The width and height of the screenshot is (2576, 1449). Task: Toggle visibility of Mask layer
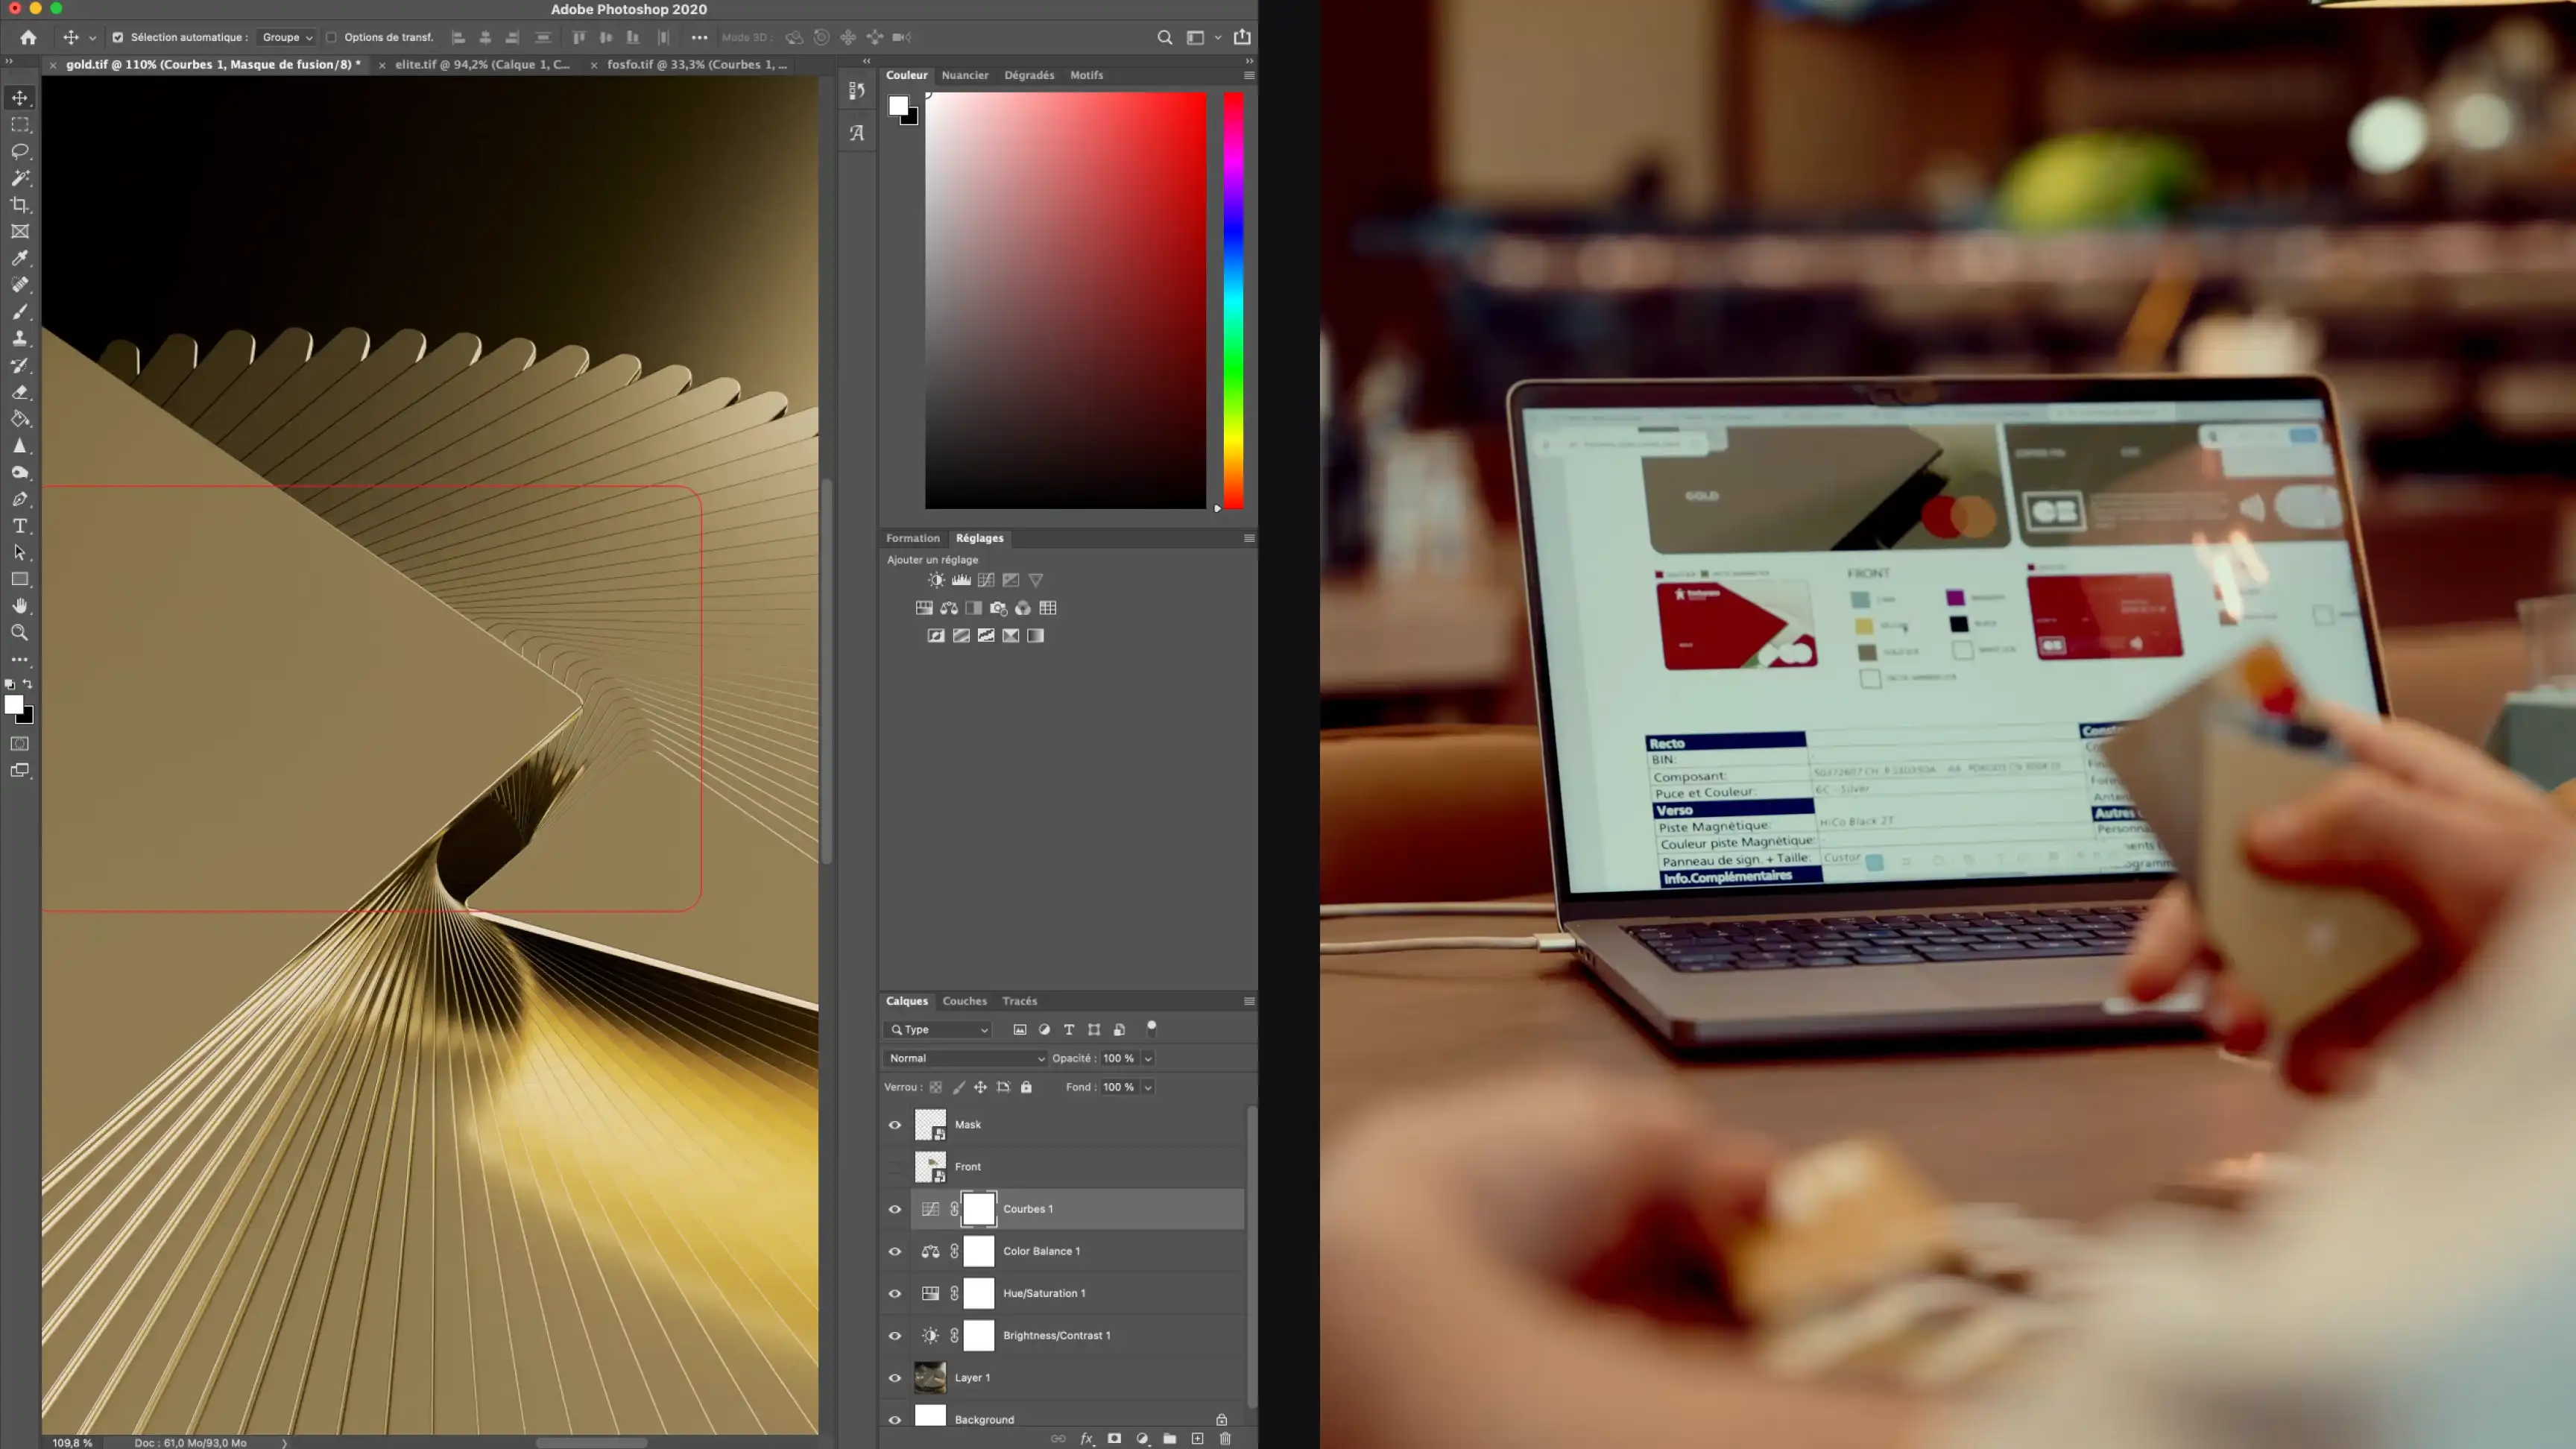895,1124
